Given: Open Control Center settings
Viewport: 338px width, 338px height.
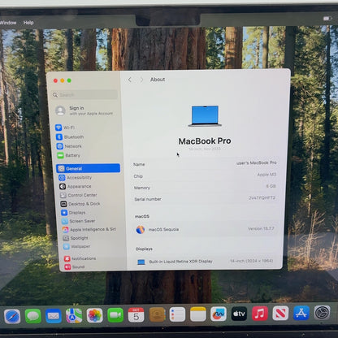Looking at the screenshot, I should click(x=79, y=195).
